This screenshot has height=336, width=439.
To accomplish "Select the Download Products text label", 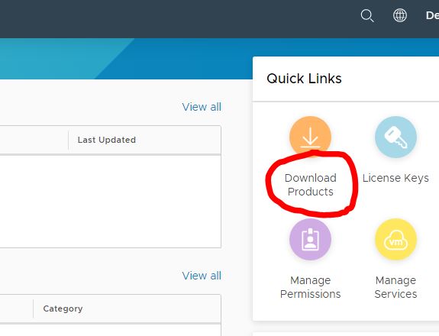I will tap(310, 185).
